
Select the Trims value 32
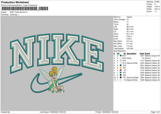click(x=127, y=24)
